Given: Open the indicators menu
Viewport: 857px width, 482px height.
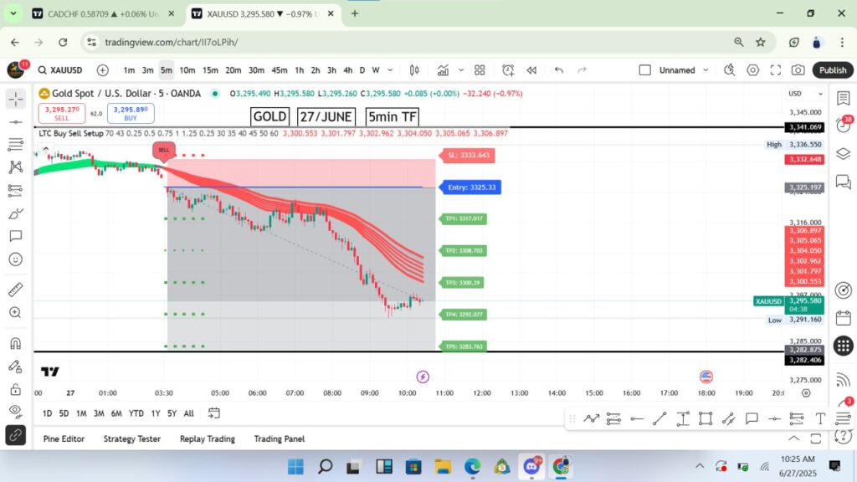Looking at the screenshot, I should [x=443, y=70].
